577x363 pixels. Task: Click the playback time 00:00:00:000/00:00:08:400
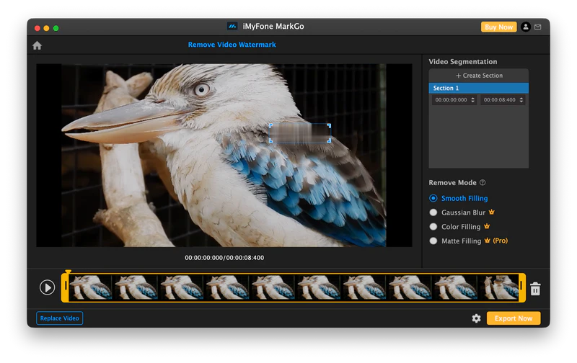[224, 258]
